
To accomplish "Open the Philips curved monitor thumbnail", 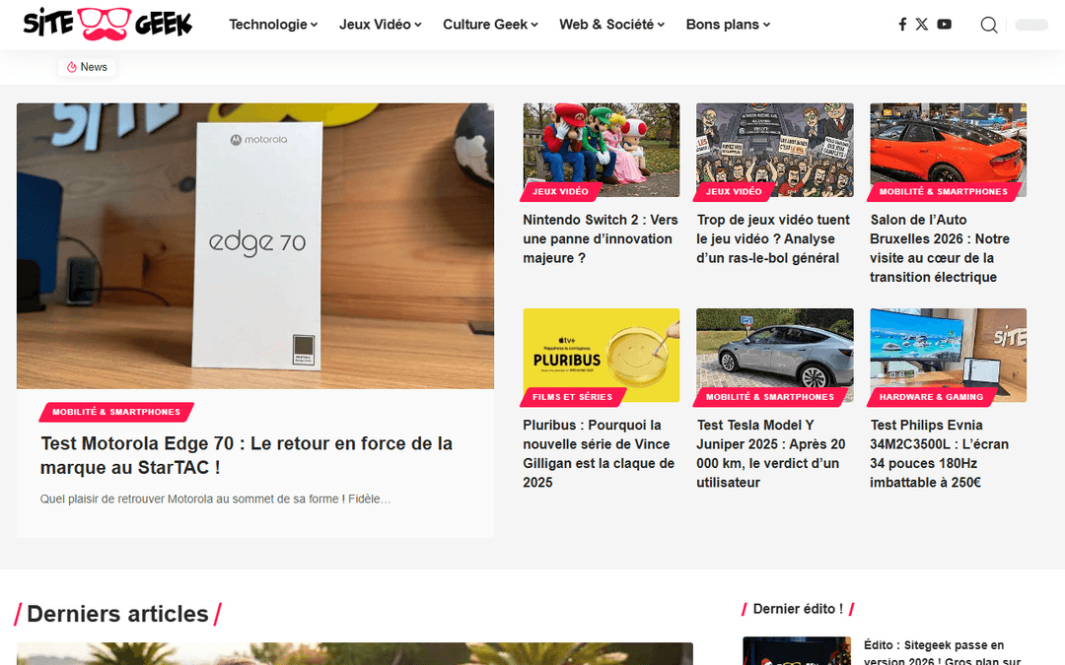I will (x=949, y=355).
